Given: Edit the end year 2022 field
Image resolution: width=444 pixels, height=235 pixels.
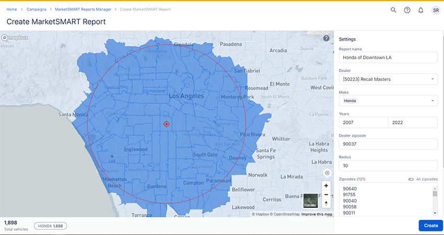Looking at the screenshot, I should click(413, 123).
